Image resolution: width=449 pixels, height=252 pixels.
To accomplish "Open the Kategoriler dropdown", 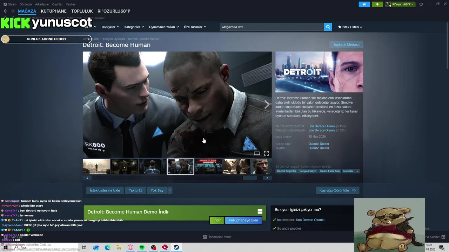I will [134, 27].
